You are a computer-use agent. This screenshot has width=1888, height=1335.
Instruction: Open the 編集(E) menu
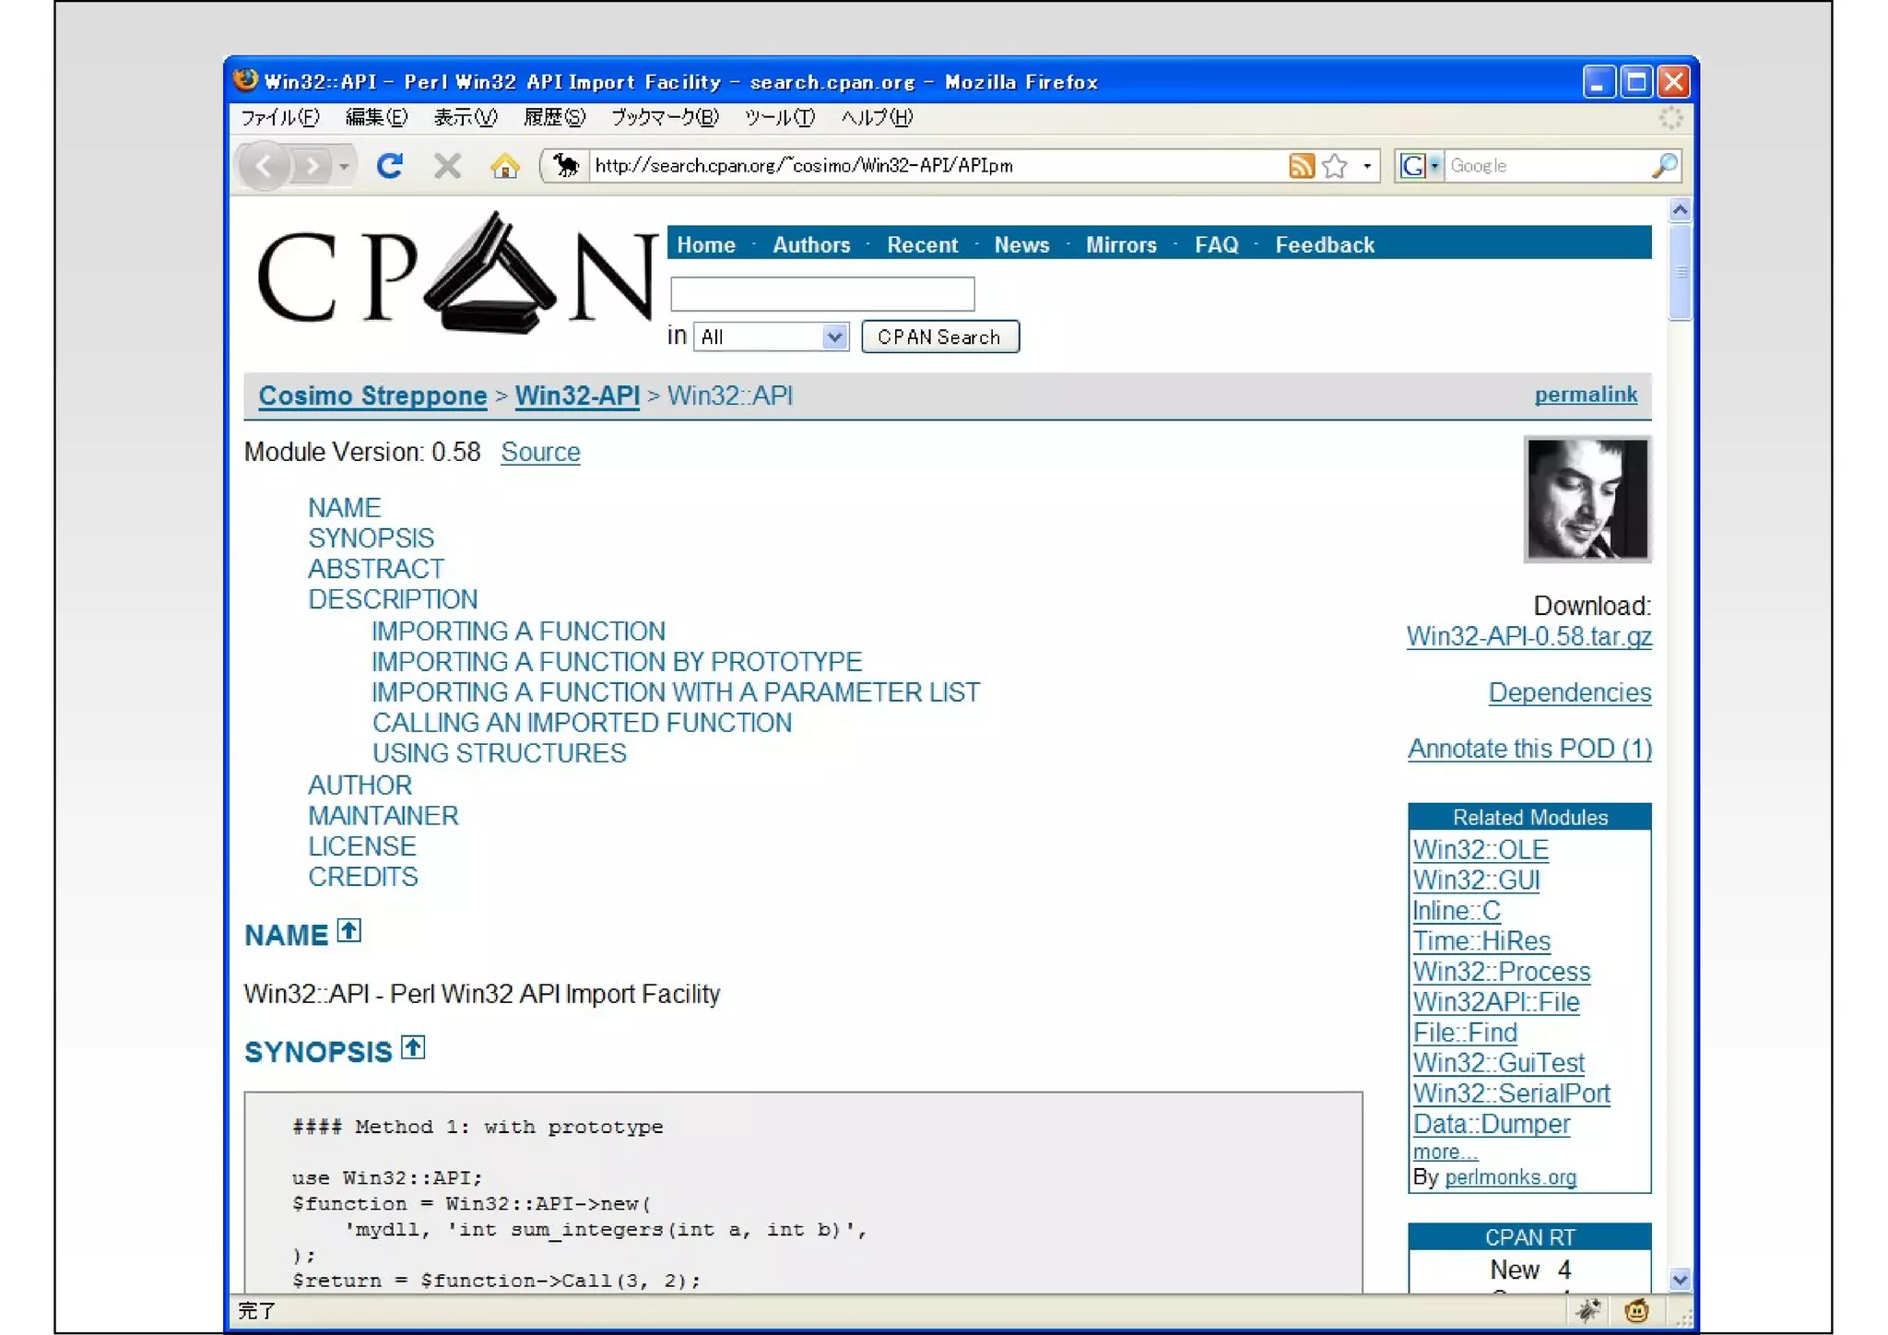[x=376, y=118]
